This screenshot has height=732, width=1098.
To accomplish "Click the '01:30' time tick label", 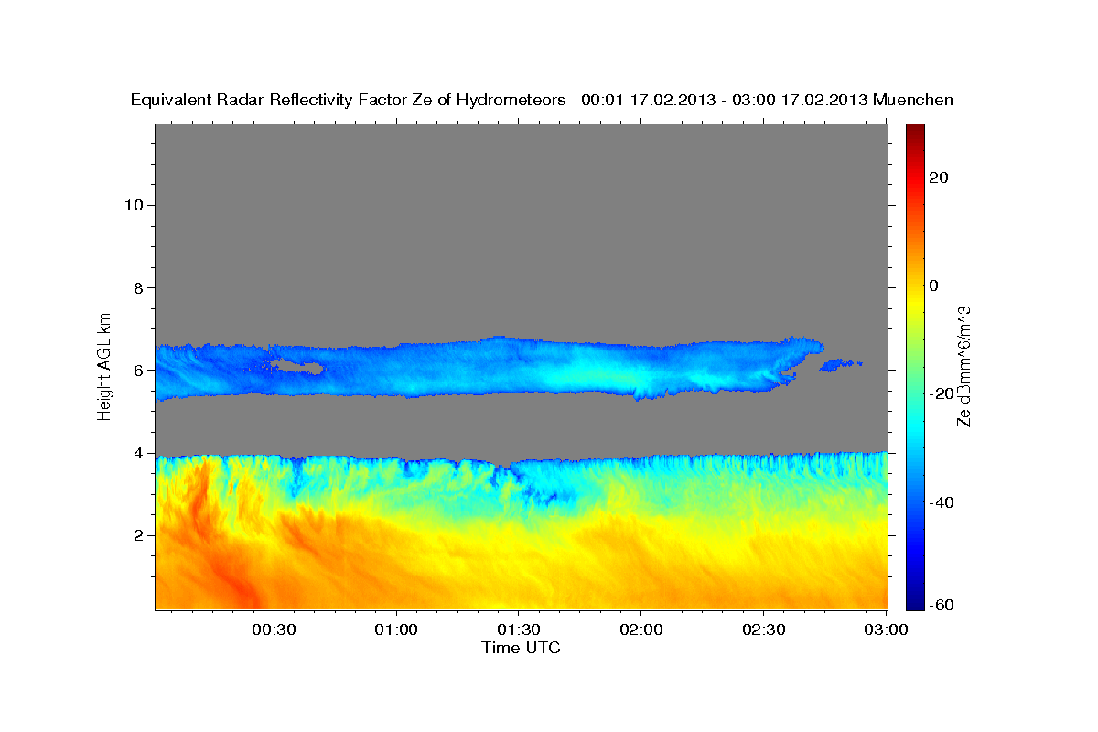I will coord(519,630).
